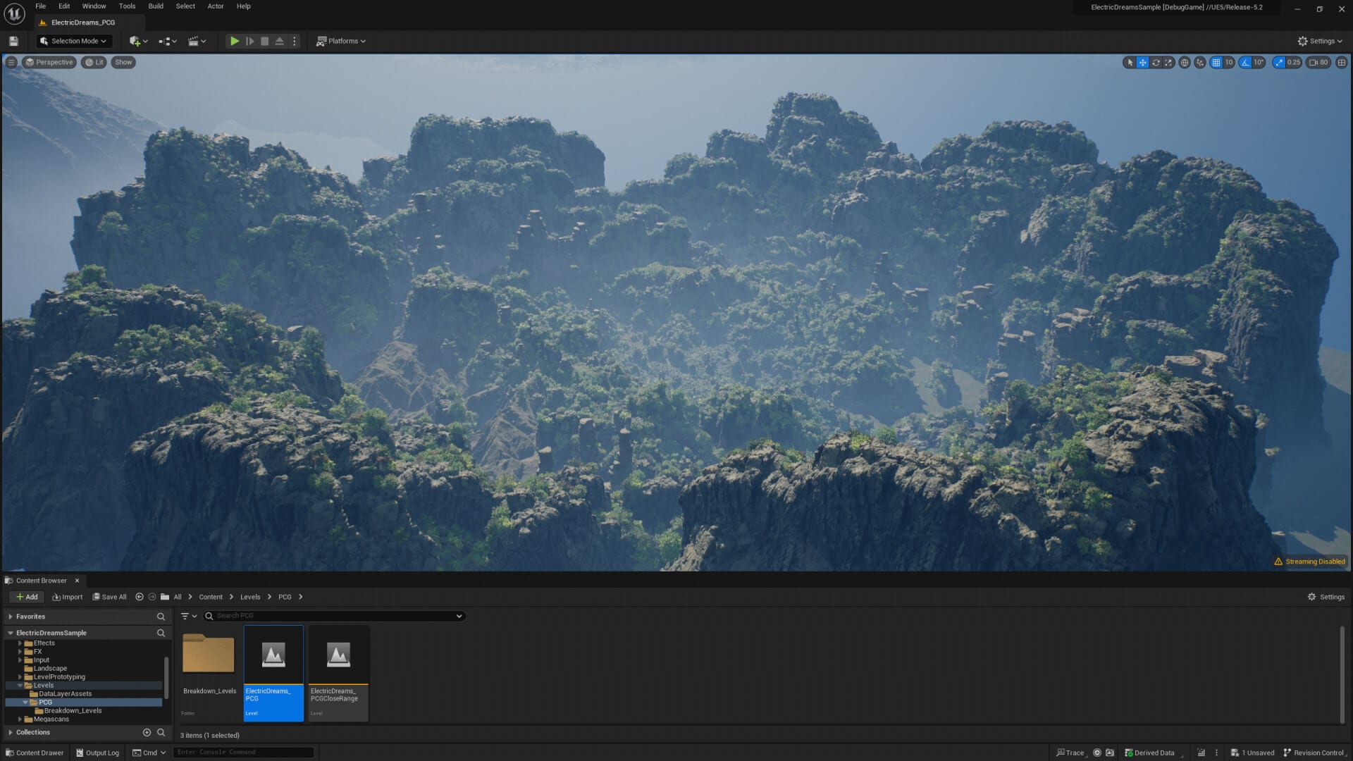
Task: Open content browser filter options
Action: click(x=188, y=616)
